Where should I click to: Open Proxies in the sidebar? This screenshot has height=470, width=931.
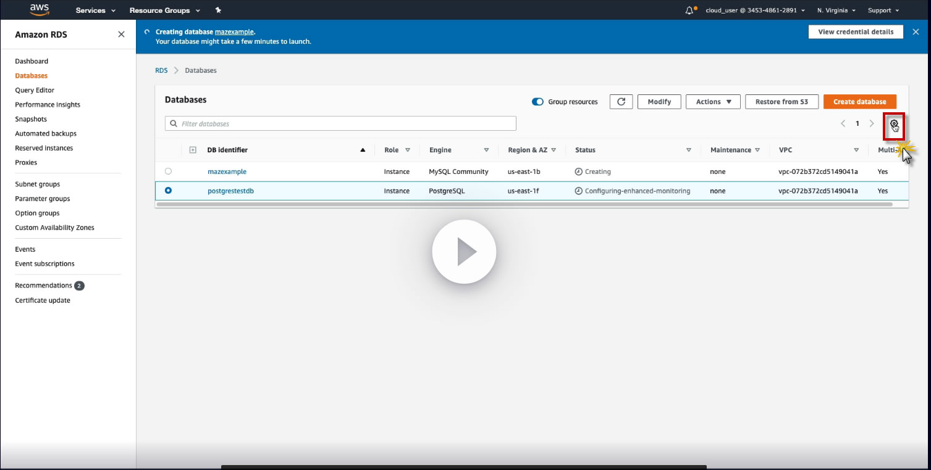click(x=26, y=162)
